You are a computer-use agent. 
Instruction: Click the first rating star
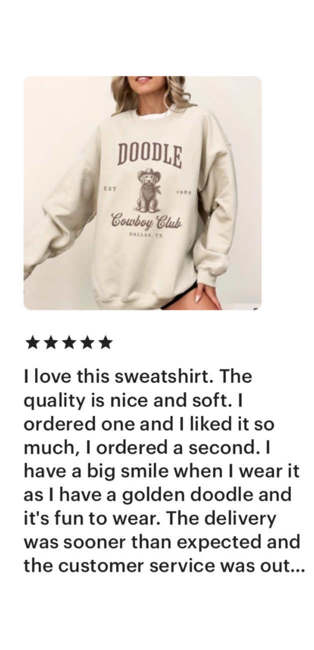point(32,343)
